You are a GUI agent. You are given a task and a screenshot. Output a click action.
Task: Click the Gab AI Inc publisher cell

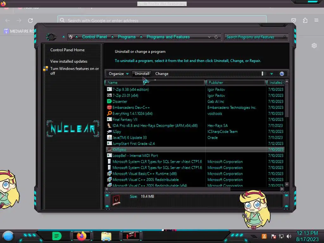click(216, 102)
